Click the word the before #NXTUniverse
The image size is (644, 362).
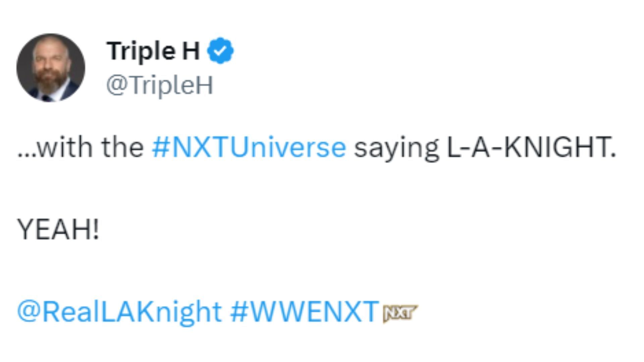[123, 147]
